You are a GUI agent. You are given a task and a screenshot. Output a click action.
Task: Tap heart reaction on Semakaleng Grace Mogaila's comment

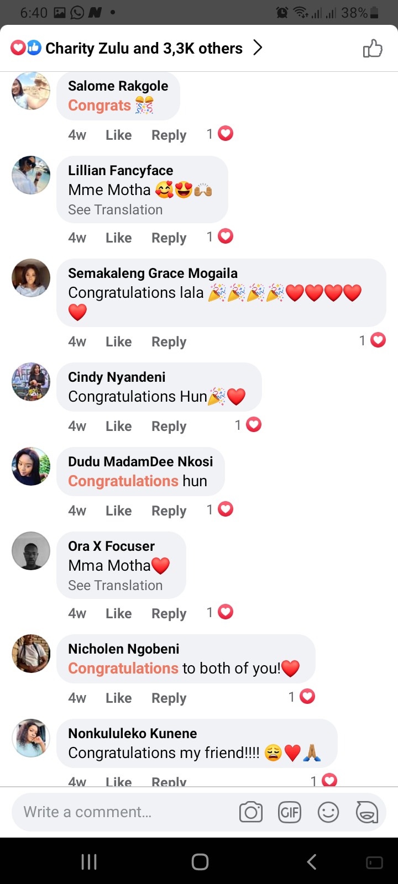(x=378, y=340)
